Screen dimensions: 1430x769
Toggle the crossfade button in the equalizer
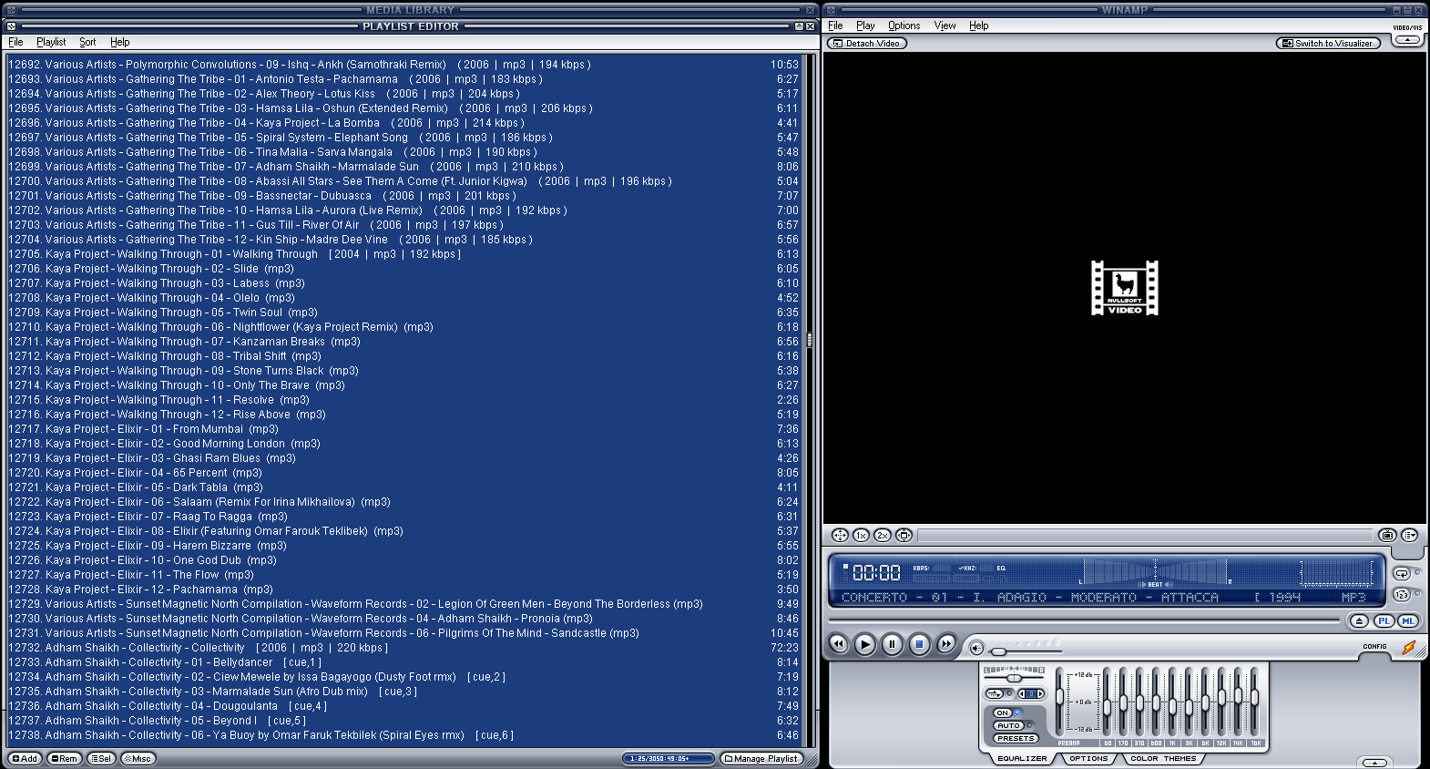[x=994, y=694]
